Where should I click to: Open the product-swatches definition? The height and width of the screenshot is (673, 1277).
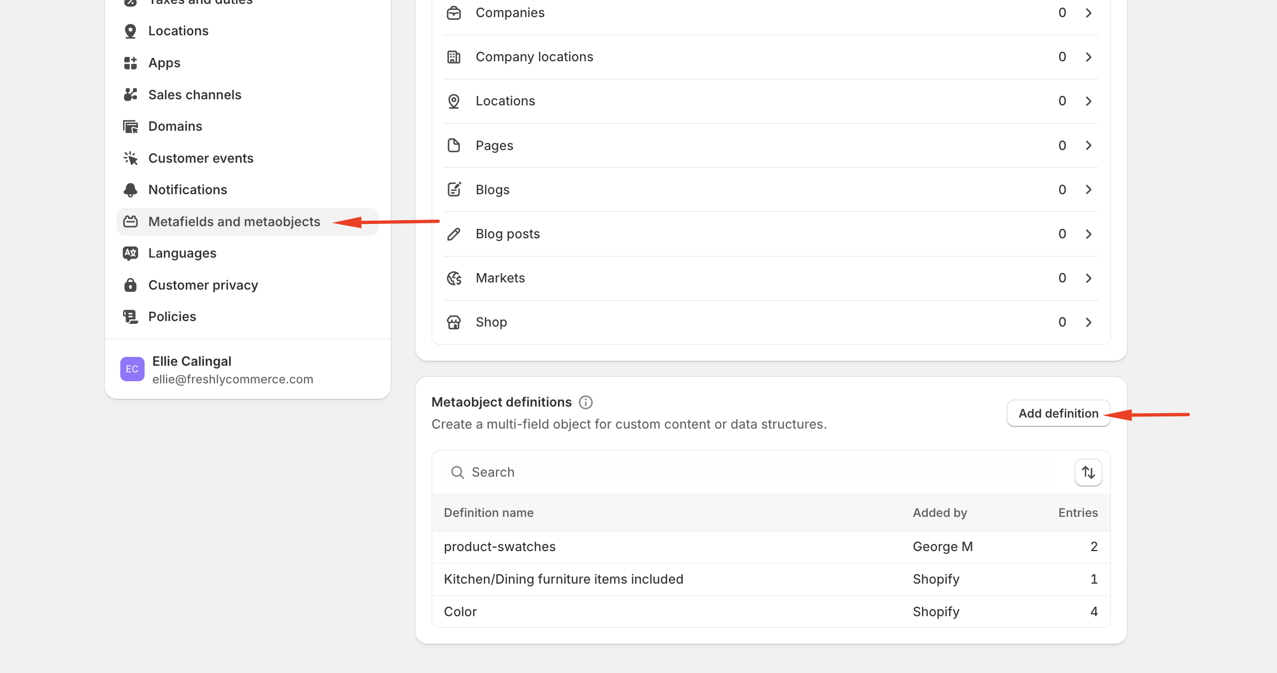pyautogui.click(x=499, y=547)
